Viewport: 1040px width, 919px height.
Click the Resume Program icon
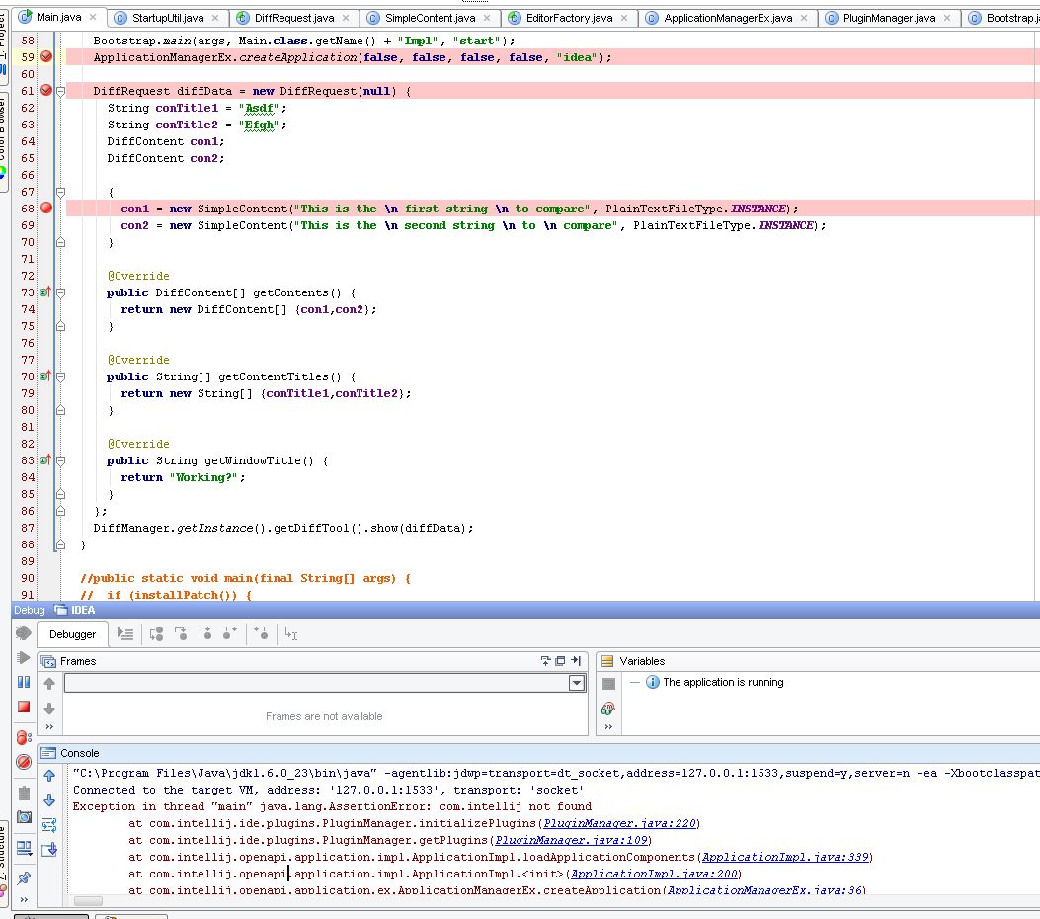click(x=24, y=657)
